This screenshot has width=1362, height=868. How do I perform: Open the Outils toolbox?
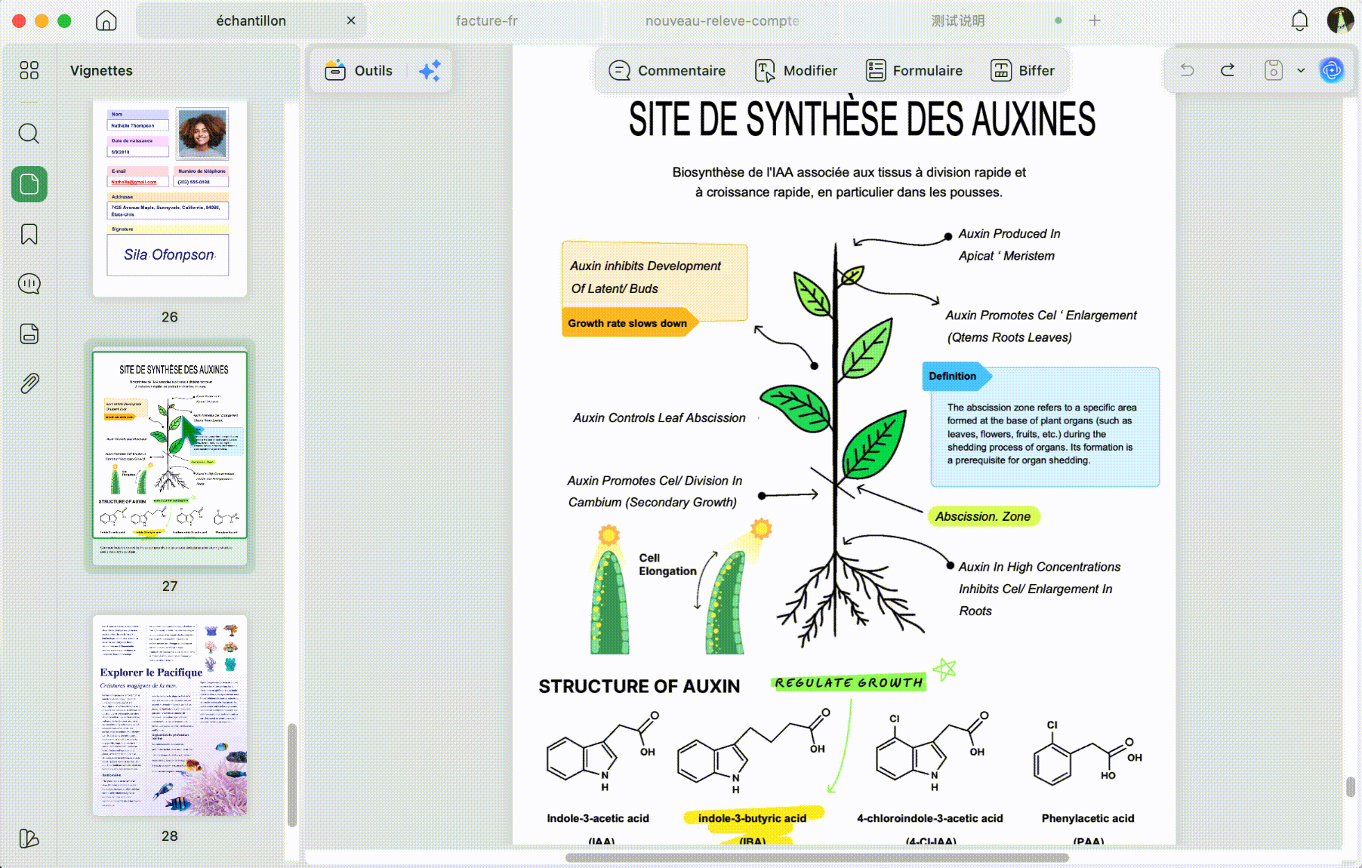[x=359, y=70]
